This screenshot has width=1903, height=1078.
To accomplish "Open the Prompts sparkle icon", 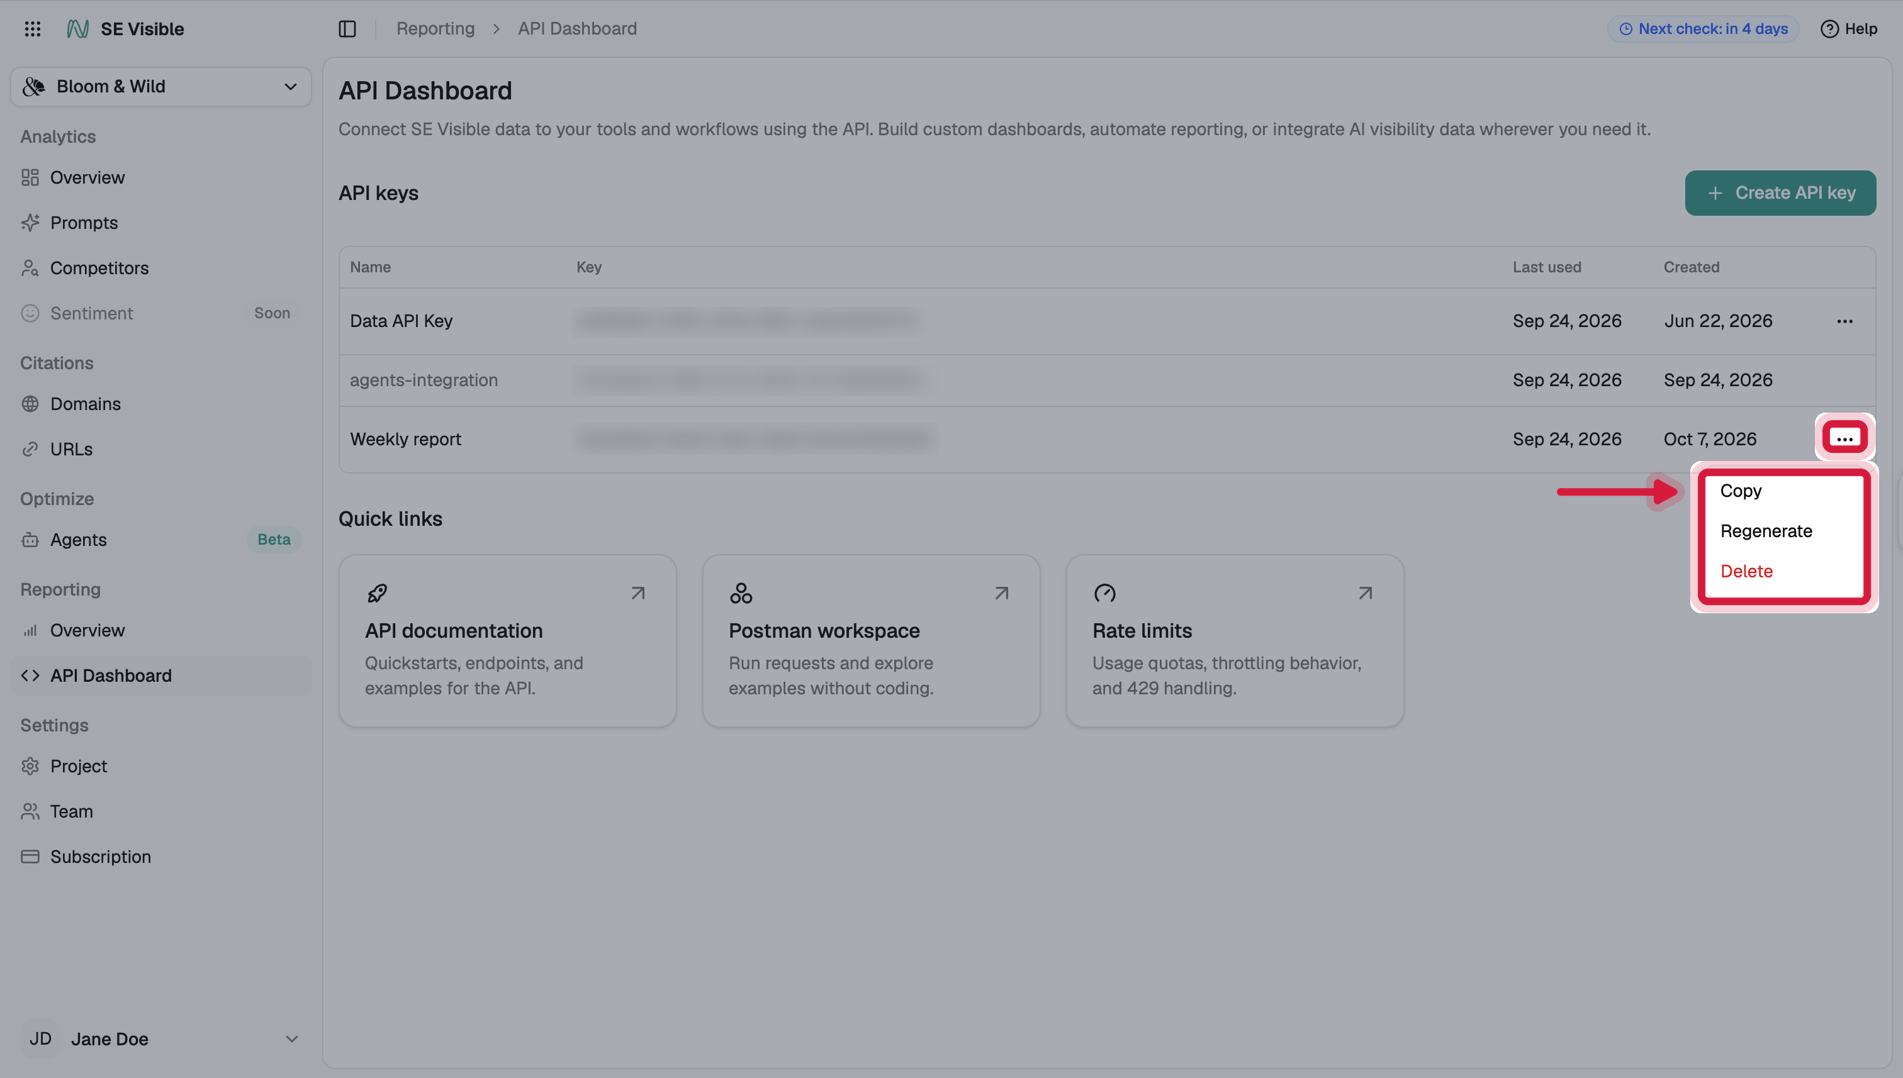I will tap(30, 223).
